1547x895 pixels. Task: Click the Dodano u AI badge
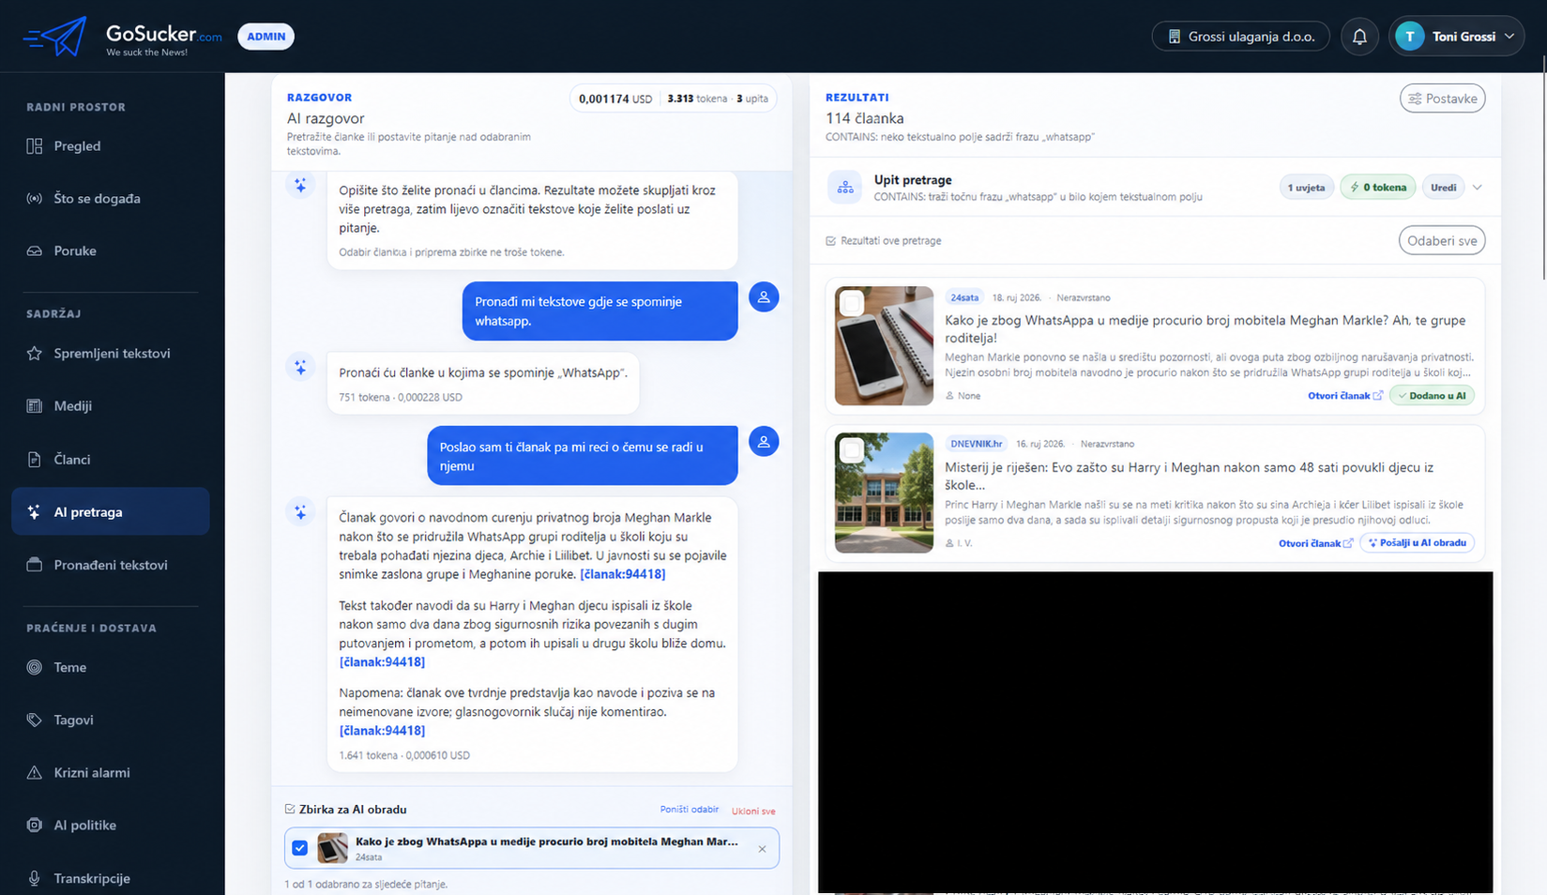click(x=1432, y=396)
